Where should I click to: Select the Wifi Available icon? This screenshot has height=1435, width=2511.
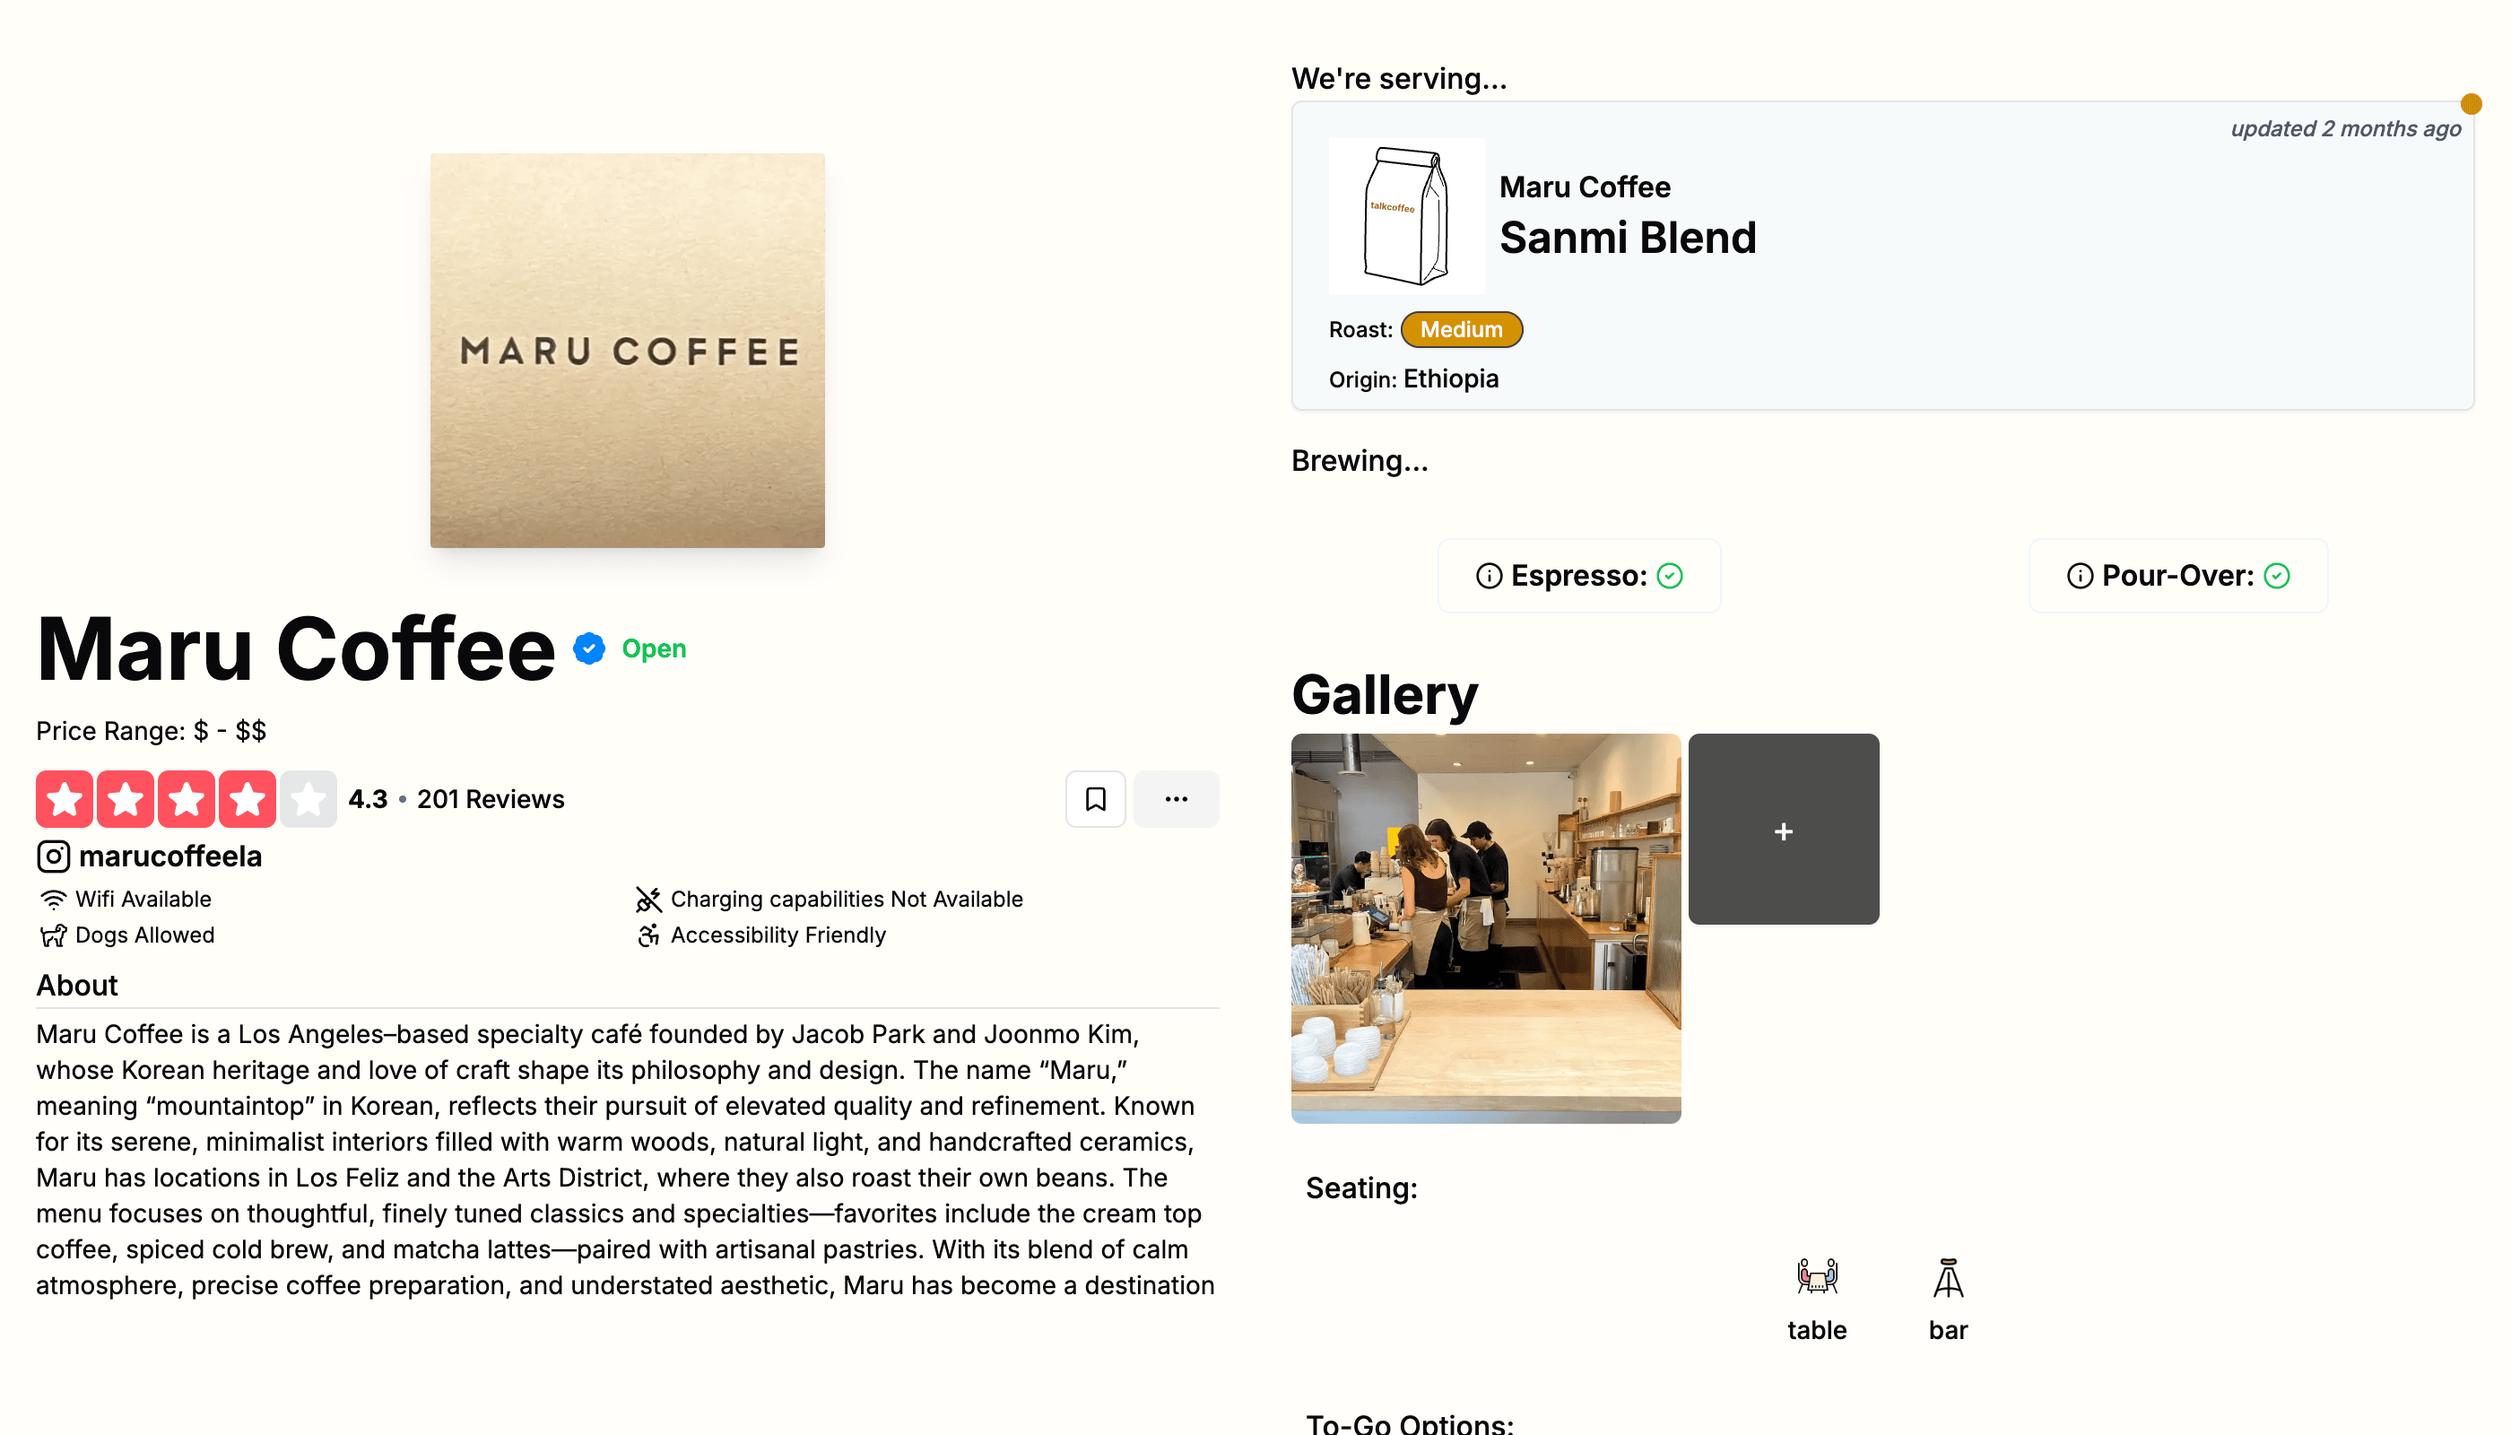click(x=53, y=899)
